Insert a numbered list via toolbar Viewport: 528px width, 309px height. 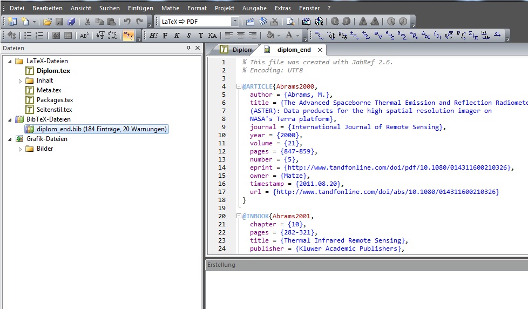click(39, 36)
